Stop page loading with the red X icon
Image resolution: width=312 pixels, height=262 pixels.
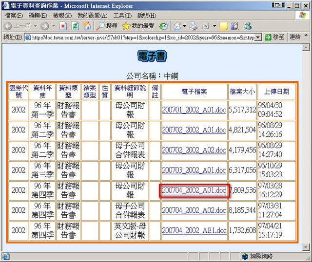coord(63,26)
